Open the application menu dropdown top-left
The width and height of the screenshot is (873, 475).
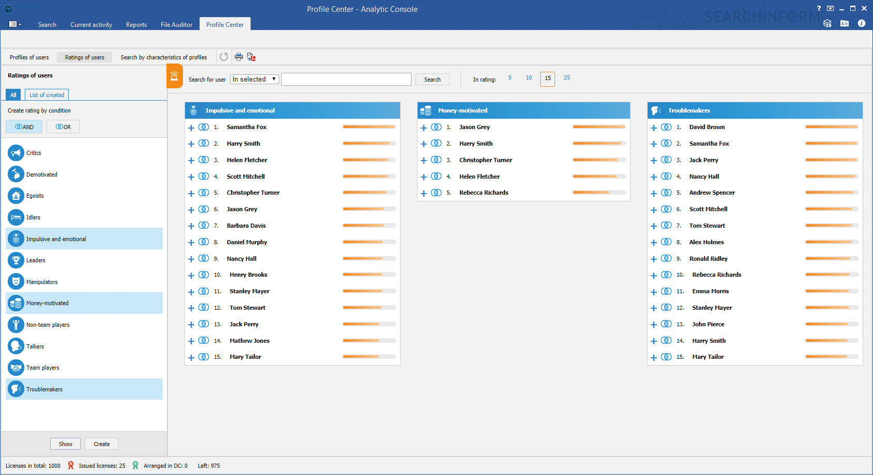click(x=15, y=24)
